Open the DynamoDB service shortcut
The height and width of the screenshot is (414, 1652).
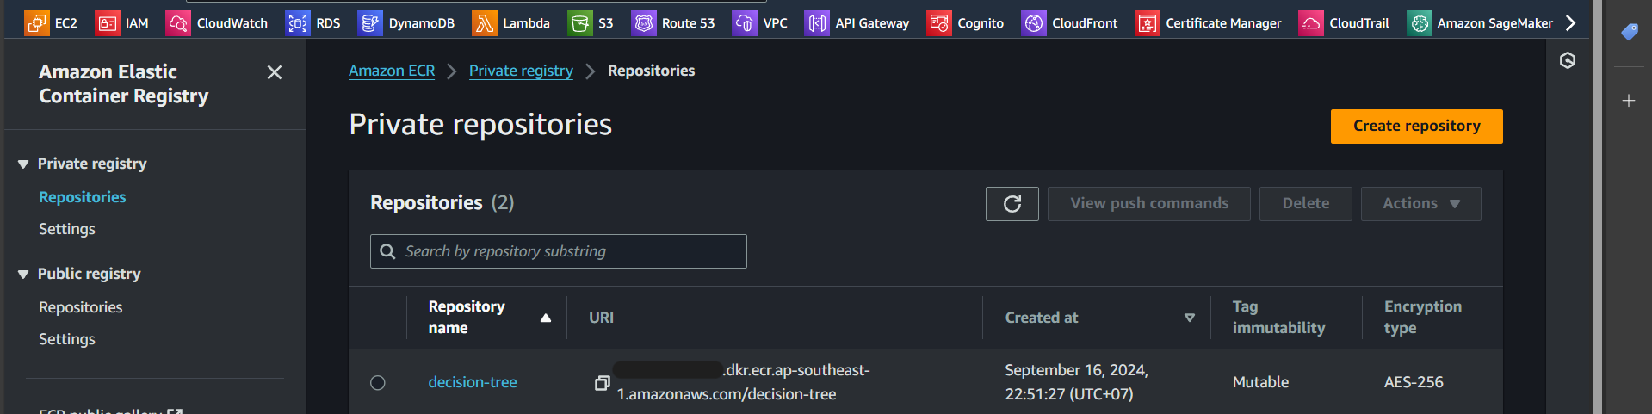tap(406, 23)
